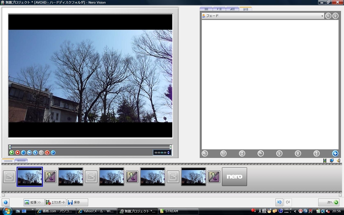Click the round A icon beside the dropdown

328,16
